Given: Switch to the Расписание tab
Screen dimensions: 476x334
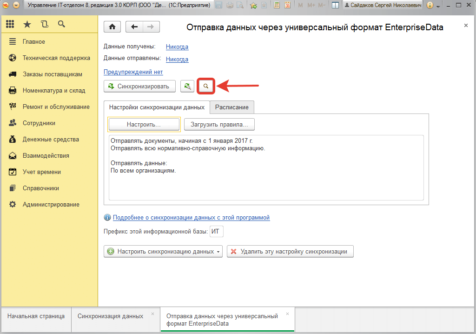Looking at the screenshot, I should (x=232, y=107).
